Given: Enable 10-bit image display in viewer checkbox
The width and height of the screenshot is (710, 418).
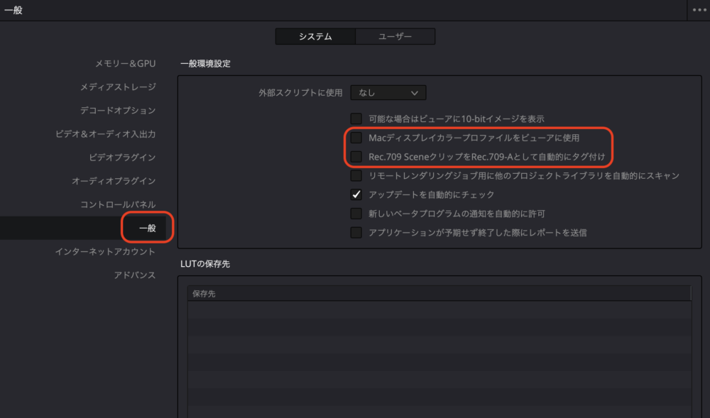Looking at the screenshot, I should pyautogui.click(x=356, y=119).
